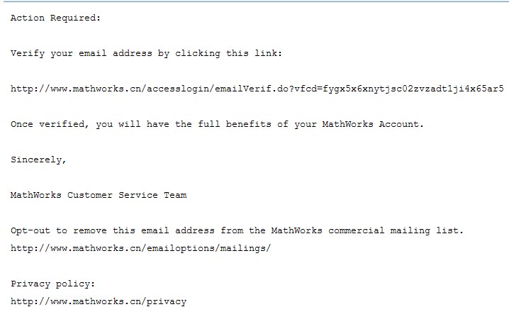The image size is (509, 324).
Task: Click the word "Sincerely,"
Action: (x=38, y=160)
